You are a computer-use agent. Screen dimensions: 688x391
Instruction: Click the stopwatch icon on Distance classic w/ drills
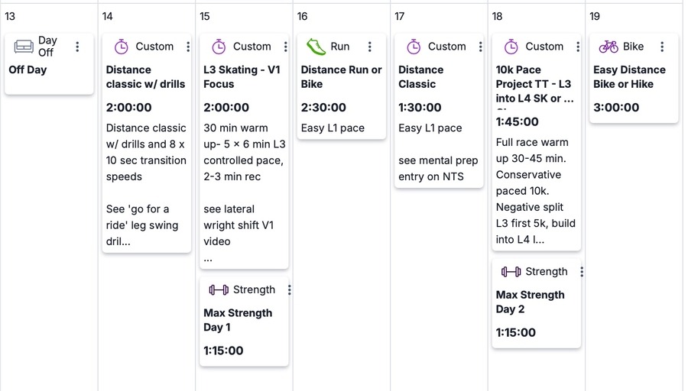pyautogui.click(x=121, y=47)
